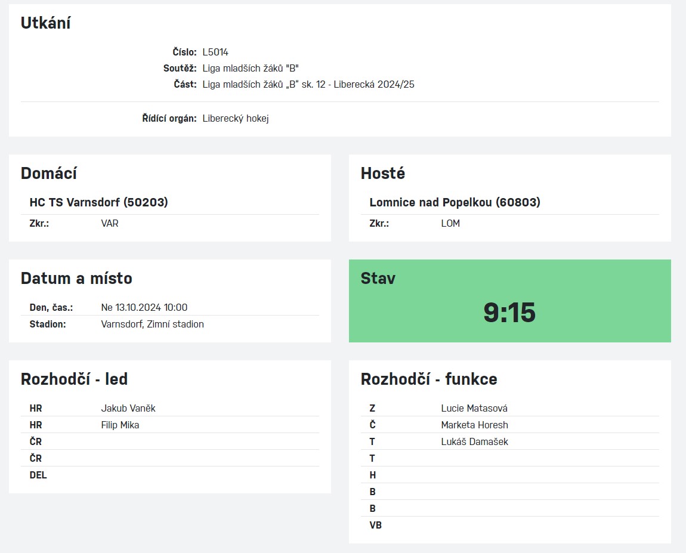Select official Lucie Matasová
The height and width of the screenshot is (553, 686).
click(474, 408)
